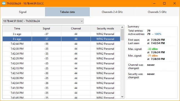This screenshot has width=180, height=101.
Task: Click the Total entries value 79
Action: (149, 31)
